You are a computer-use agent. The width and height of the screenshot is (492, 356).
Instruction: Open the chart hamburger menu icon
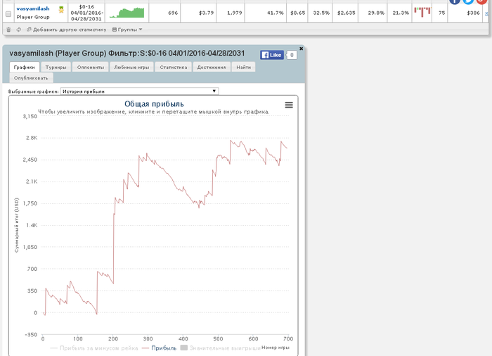point(289,105)
